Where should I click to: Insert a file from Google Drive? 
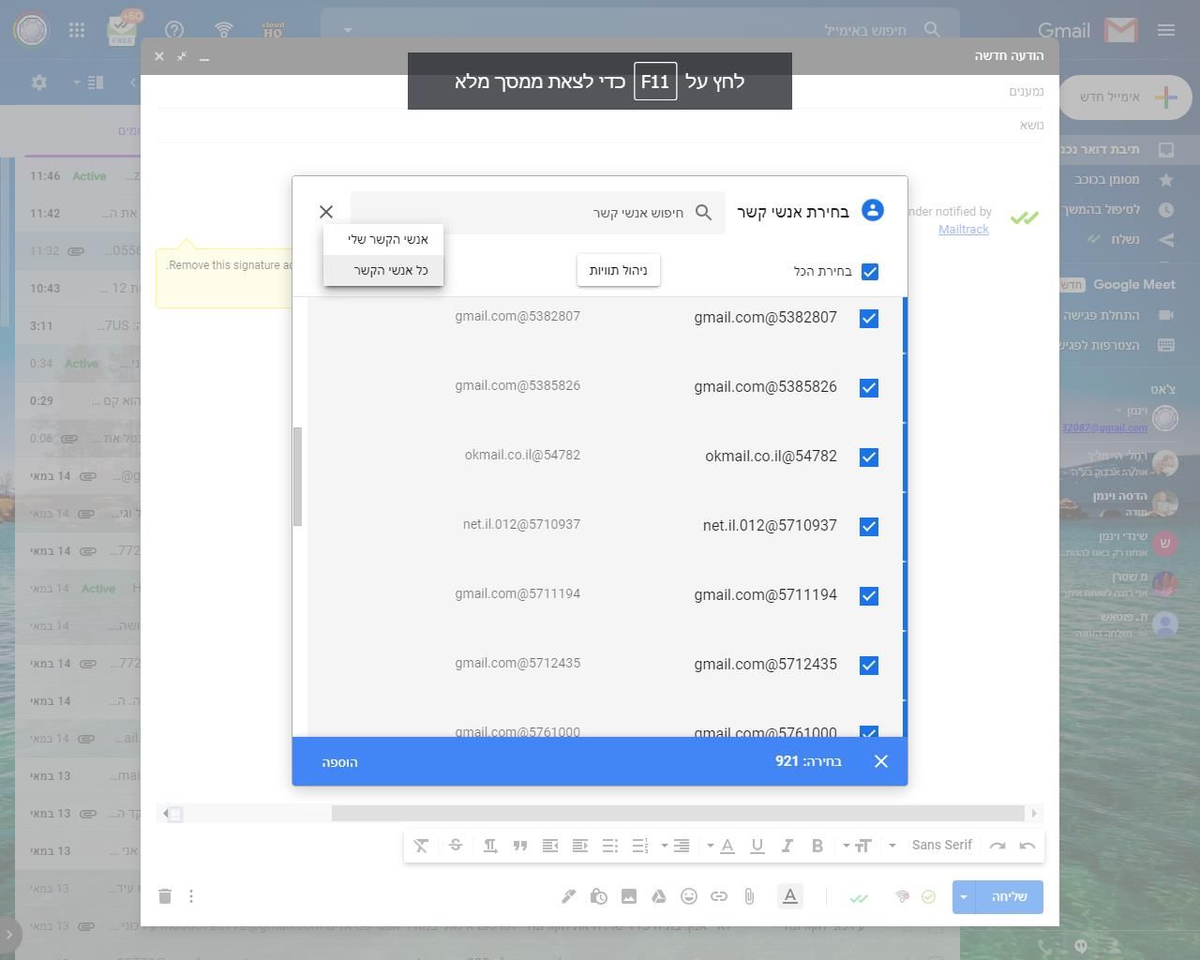(x=659, y=896)
